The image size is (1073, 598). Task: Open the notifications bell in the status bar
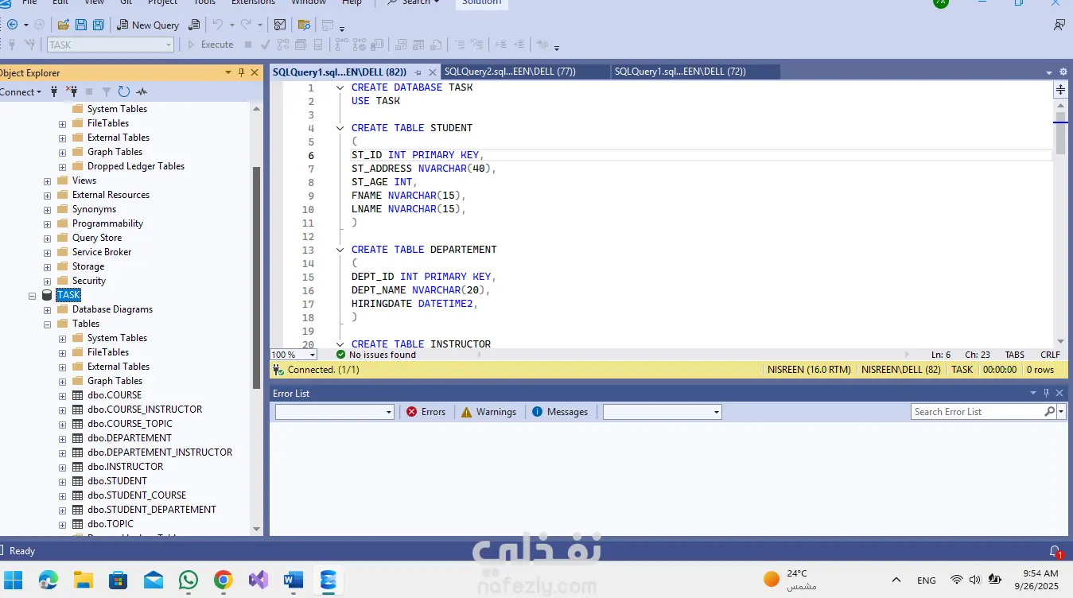(x=1056, y=551)
